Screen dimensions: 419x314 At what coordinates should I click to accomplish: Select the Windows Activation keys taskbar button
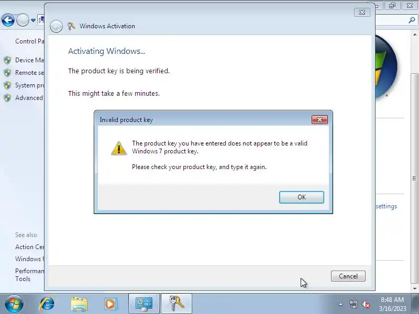click(177, 304)
